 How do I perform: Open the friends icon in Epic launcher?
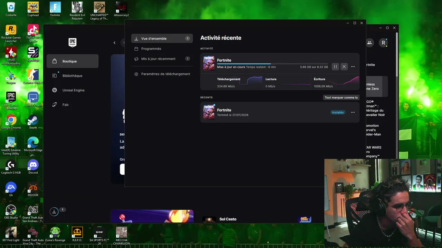point(369,43)
